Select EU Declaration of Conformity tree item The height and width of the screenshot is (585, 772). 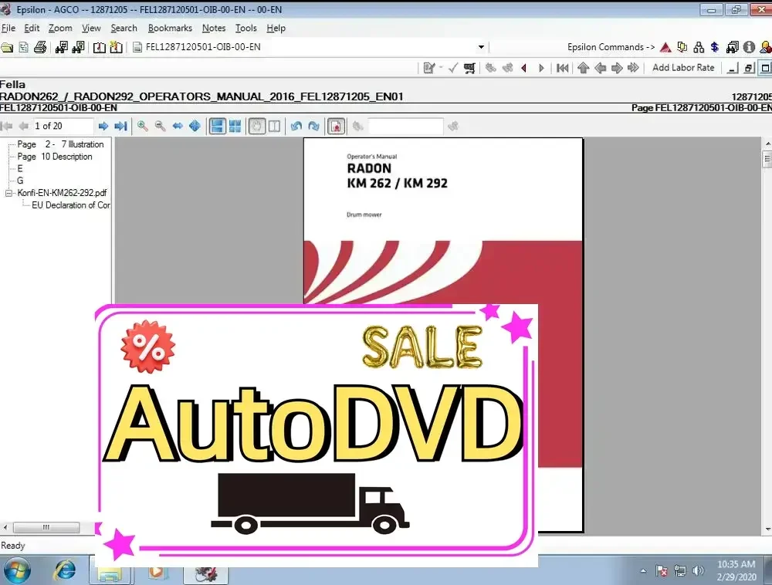pos(71,205)
